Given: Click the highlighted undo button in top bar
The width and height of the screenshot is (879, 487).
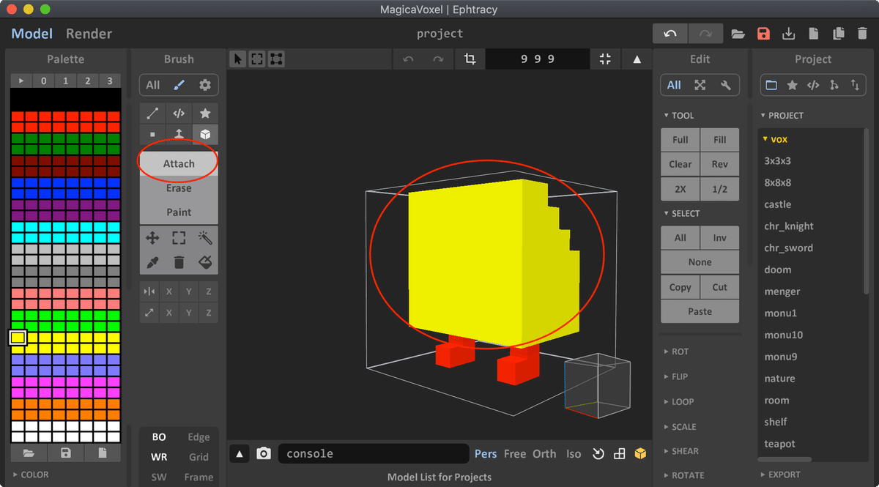Looking at the screenshot, I should pos(670,34).
